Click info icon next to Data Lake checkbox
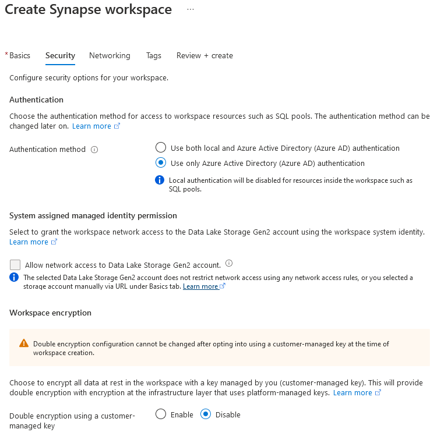The height and width of the screenshot is (436, 441). [x=229, y=263]
